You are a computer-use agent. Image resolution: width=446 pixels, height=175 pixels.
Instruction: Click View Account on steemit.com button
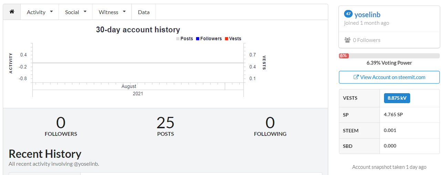click(389, 77)
